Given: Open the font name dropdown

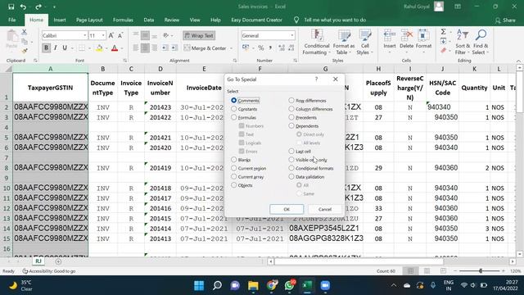Looking at the screenshot, I should click(85, 35).
